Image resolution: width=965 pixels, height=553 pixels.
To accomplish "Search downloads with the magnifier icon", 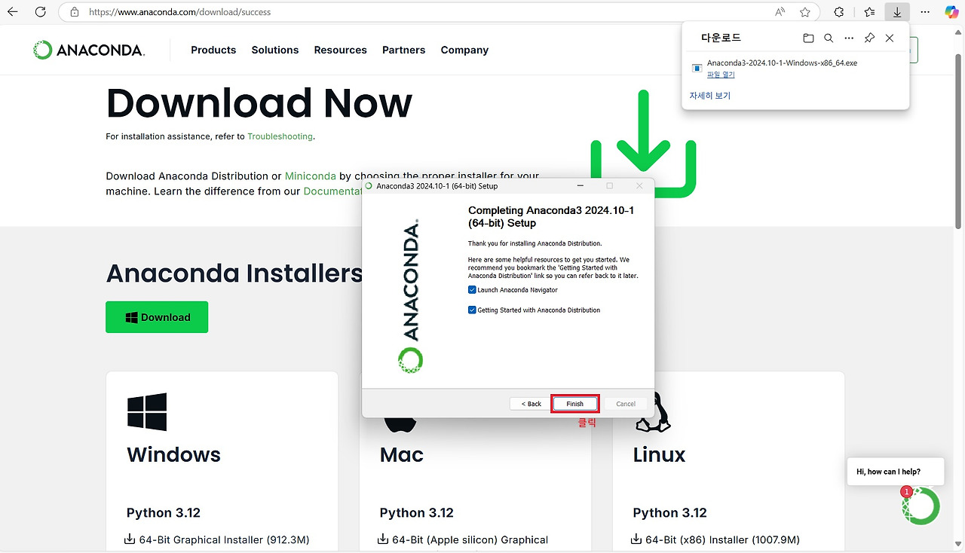I will [x=829, y=38].
